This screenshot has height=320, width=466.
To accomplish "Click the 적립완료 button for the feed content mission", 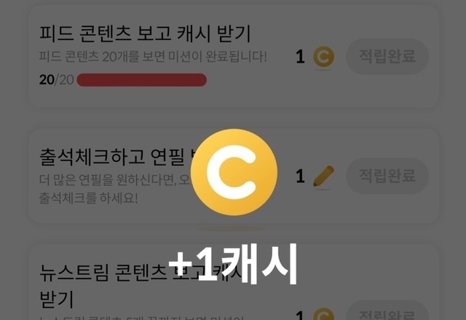I will 387,56.
